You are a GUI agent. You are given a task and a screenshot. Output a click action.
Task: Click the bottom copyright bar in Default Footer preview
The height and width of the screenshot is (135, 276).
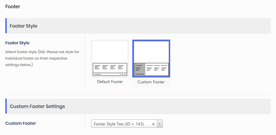(x=110, y=74)
